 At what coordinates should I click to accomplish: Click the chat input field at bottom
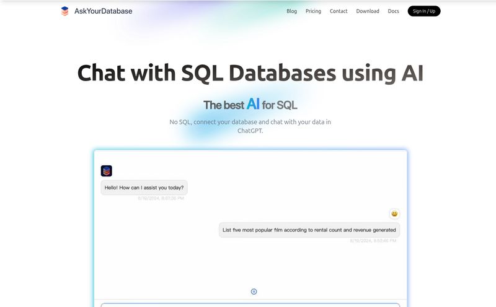(250, 305)
